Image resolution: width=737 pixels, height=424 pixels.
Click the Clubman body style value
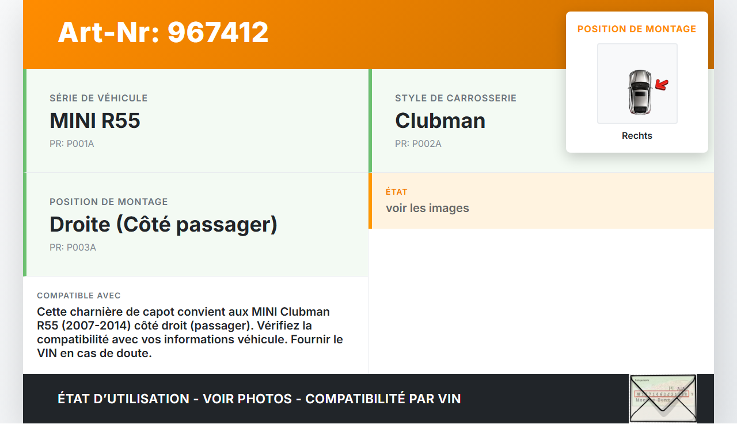(x=440, y=120)
